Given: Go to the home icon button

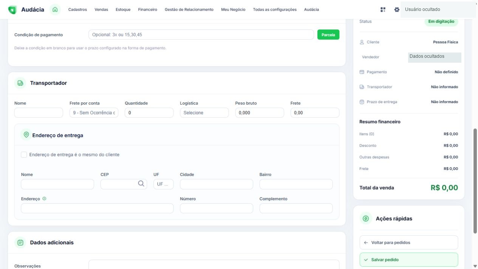Looking at the screenshot, I should [55, 9].
